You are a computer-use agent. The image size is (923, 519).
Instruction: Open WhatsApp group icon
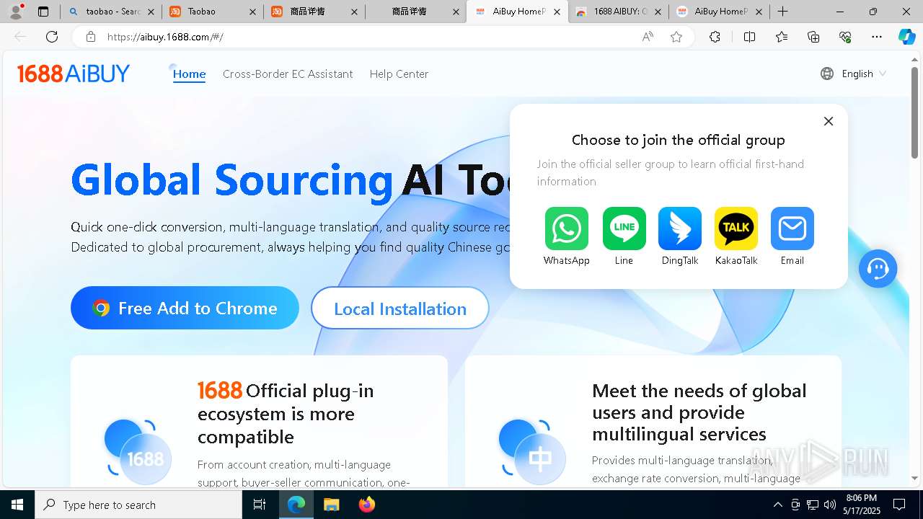[x=566, y=229]
